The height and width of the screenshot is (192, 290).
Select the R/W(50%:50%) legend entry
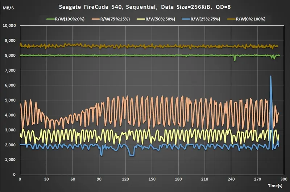pos(156,19)
